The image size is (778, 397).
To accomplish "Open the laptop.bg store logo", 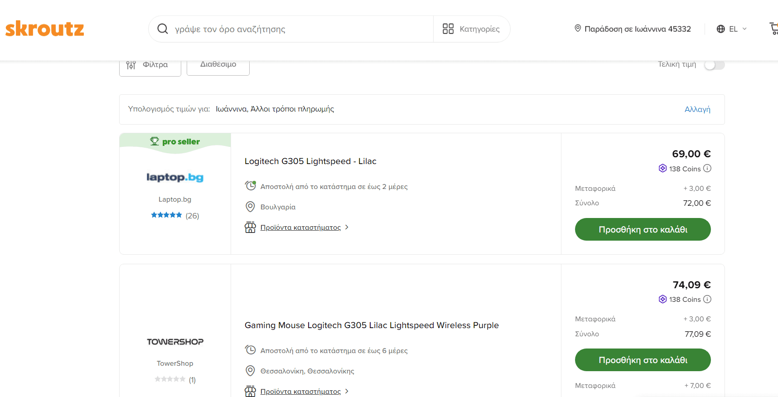I will [175, 177].
